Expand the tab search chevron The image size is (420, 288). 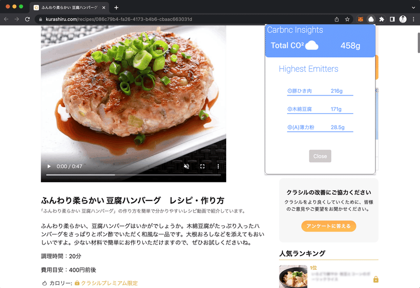(x=413, y=7)
